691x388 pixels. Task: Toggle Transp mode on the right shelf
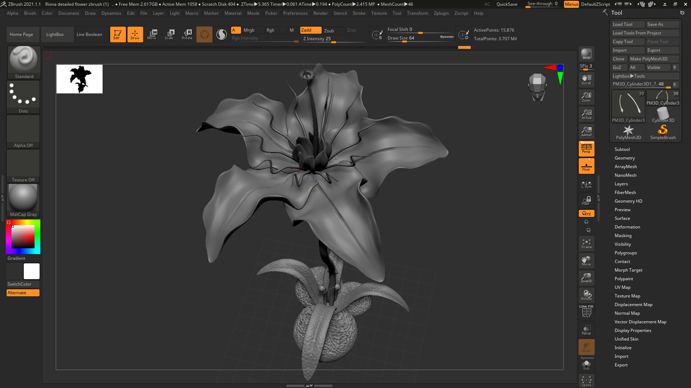[586, 330]
